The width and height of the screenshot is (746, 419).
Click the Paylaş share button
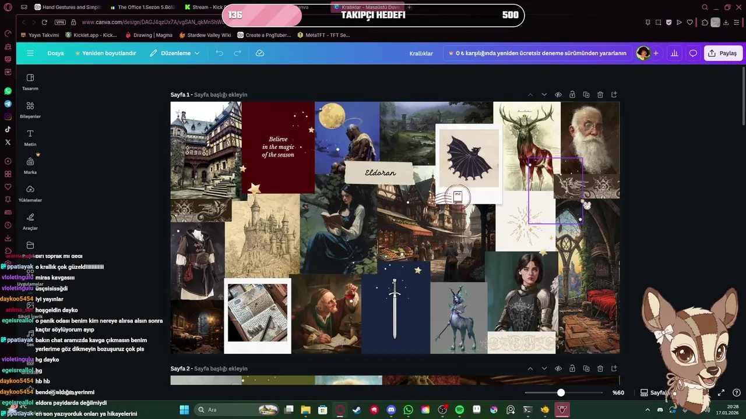point(723,53)
